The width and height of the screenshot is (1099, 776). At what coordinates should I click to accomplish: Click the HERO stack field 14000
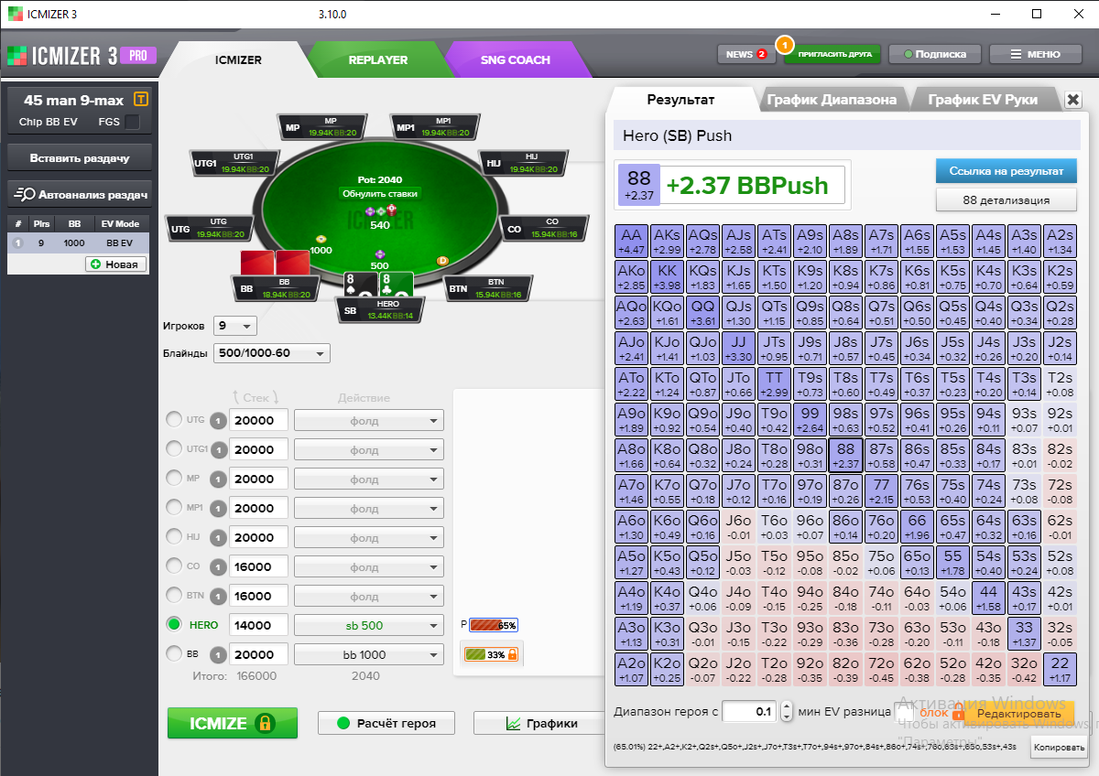click(x=258, y=625)
